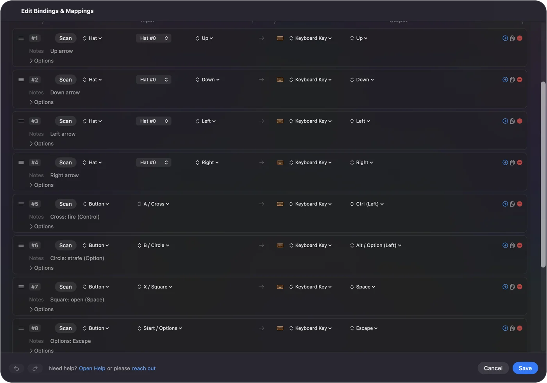The height and width of the screenshot is (383, 547).
Task: Delete binding #8 using red minus icon
Action: click(x=520, y=328)
